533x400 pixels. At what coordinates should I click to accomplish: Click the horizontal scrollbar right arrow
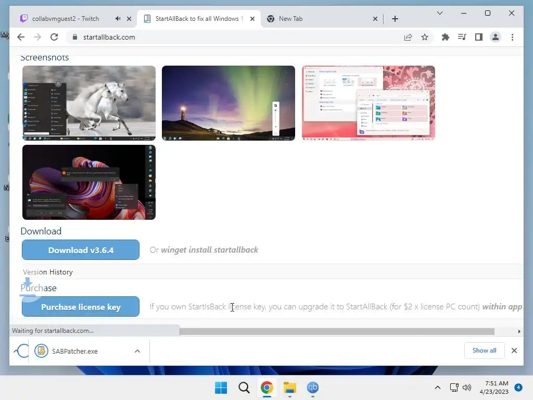519,331
